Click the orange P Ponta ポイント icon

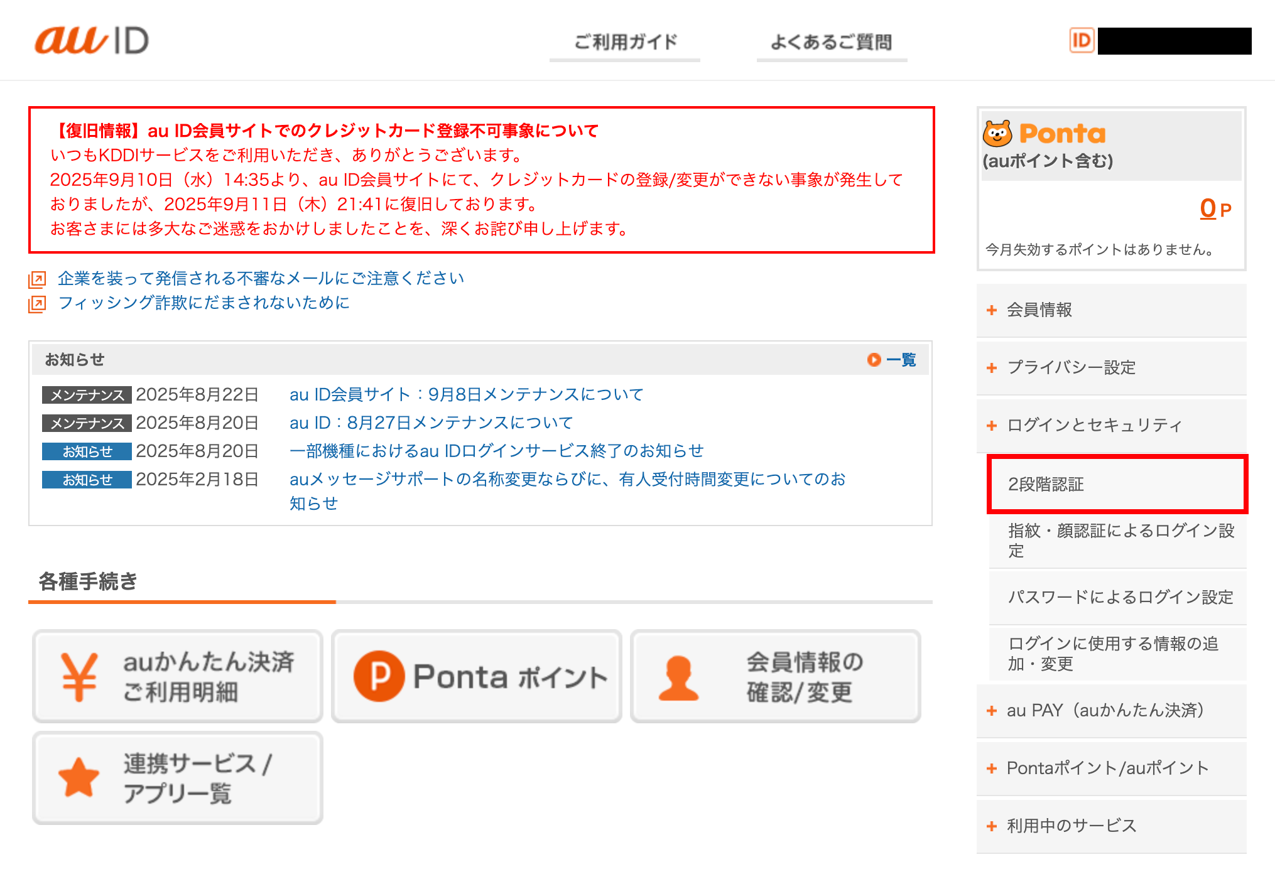click(x=379, y=676)
